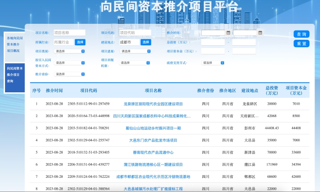Expand the 项目进展 dropdown
Image resolution: width=320 pixels, height=192 pixels.
click(x=135, y=51)
